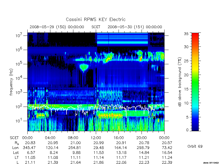Click the 'Rs' row label
The height and width of the screenshot is (164, 219).
pyautogui.click(x=17, y=143)
